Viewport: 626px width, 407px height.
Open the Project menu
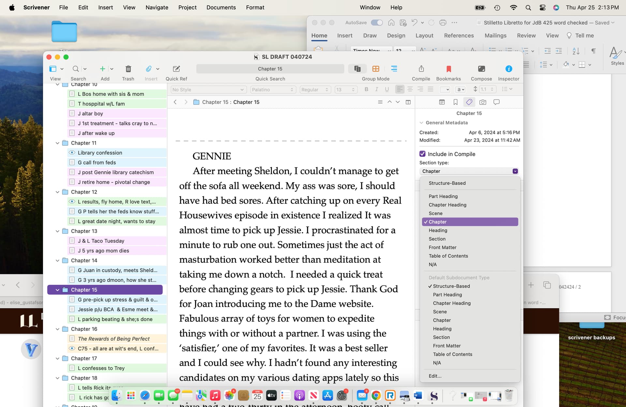[x=187, y=7]
